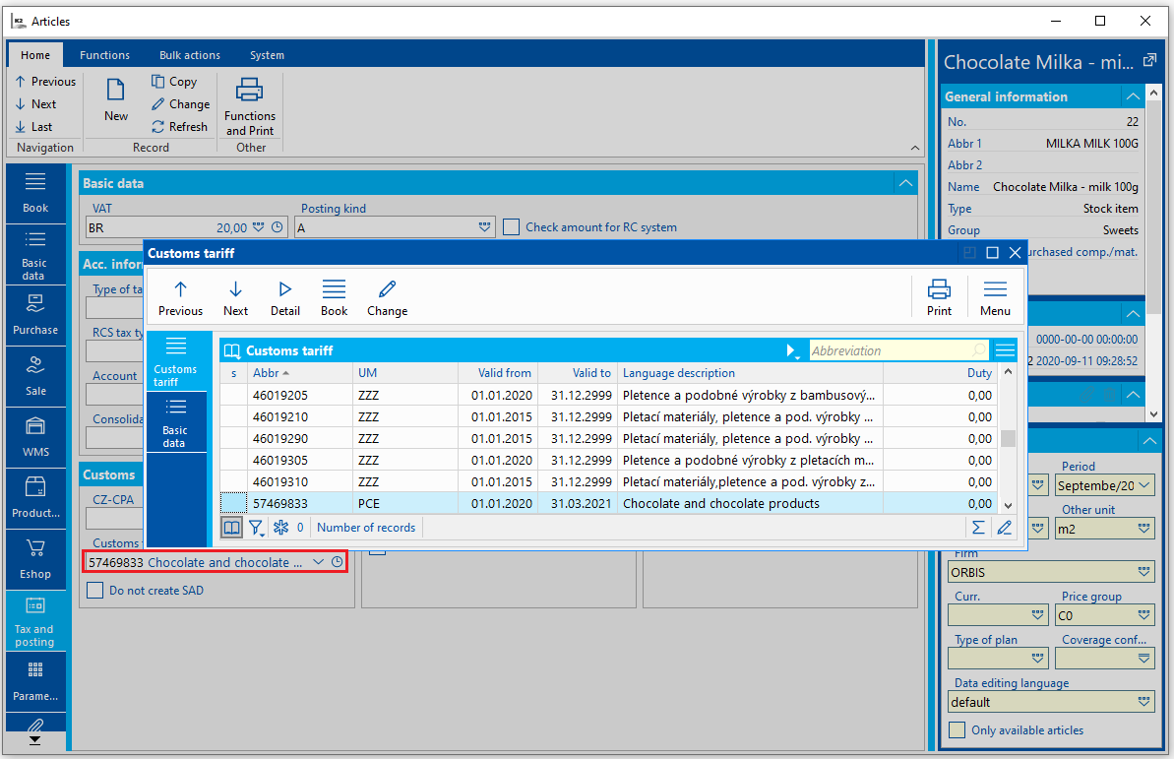The width and height of the screenshot is (1174, 759).
Task: Click the New record icon
Action: pyautogui.click(x=115, y=100)
